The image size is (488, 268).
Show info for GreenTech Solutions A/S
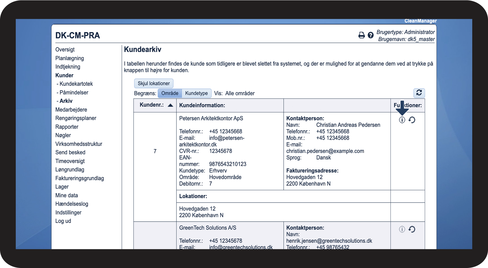click(402, 229)
